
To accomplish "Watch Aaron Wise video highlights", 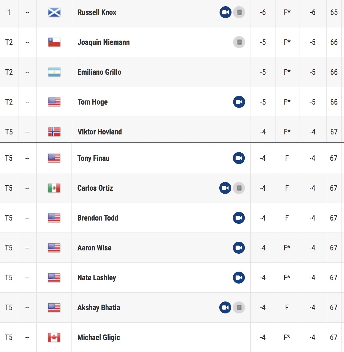I will 239,248.
